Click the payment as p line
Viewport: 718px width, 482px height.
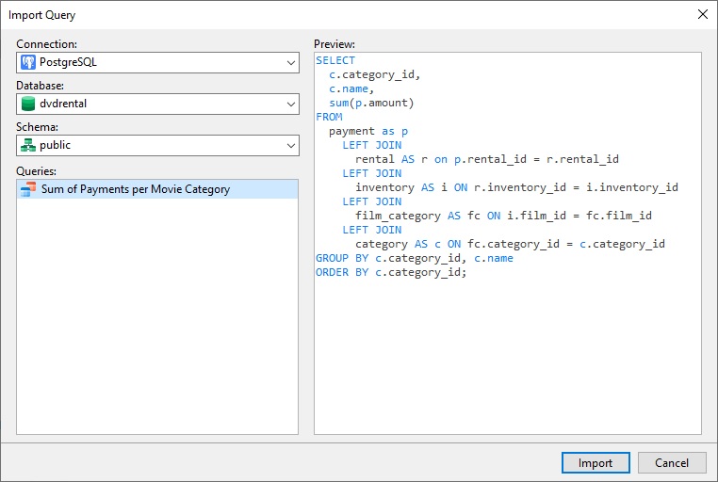368,131
